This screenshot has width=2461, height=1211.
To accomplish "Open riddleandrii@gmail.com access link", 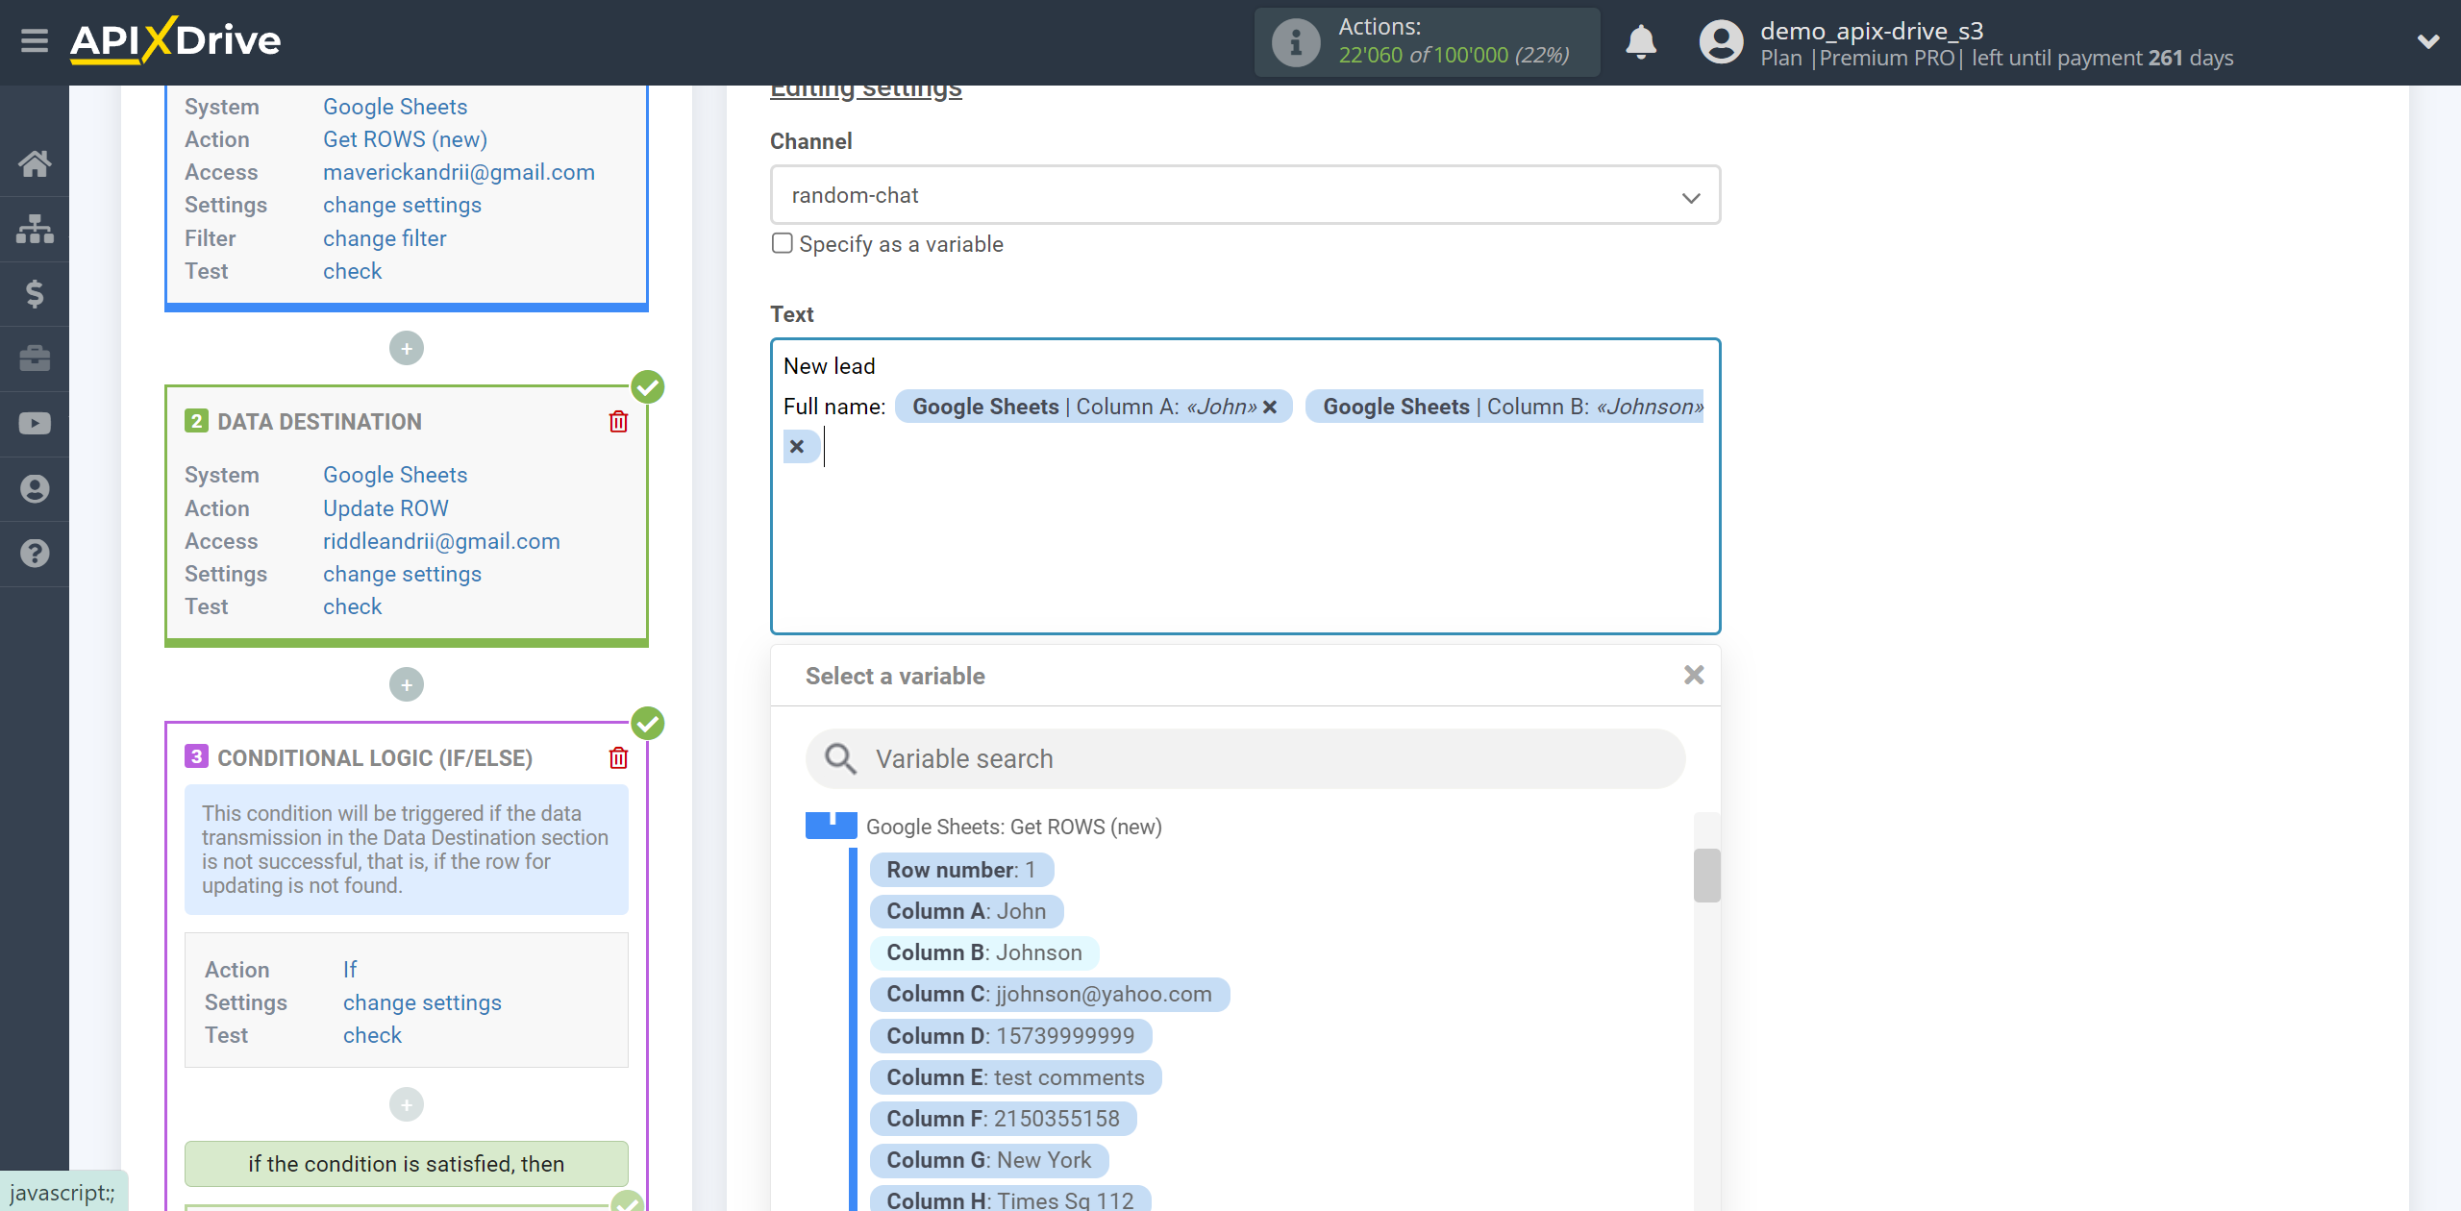I will (441, 541).
